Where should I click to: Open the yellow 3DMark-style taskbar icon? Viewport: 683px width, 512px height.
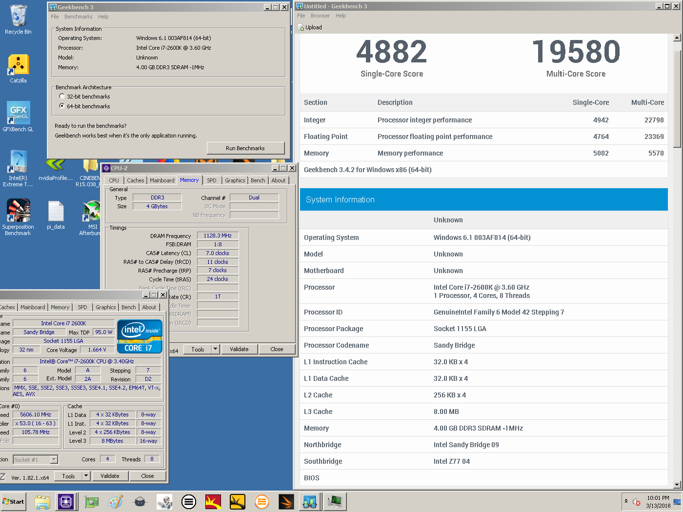(x=238, y=501)
